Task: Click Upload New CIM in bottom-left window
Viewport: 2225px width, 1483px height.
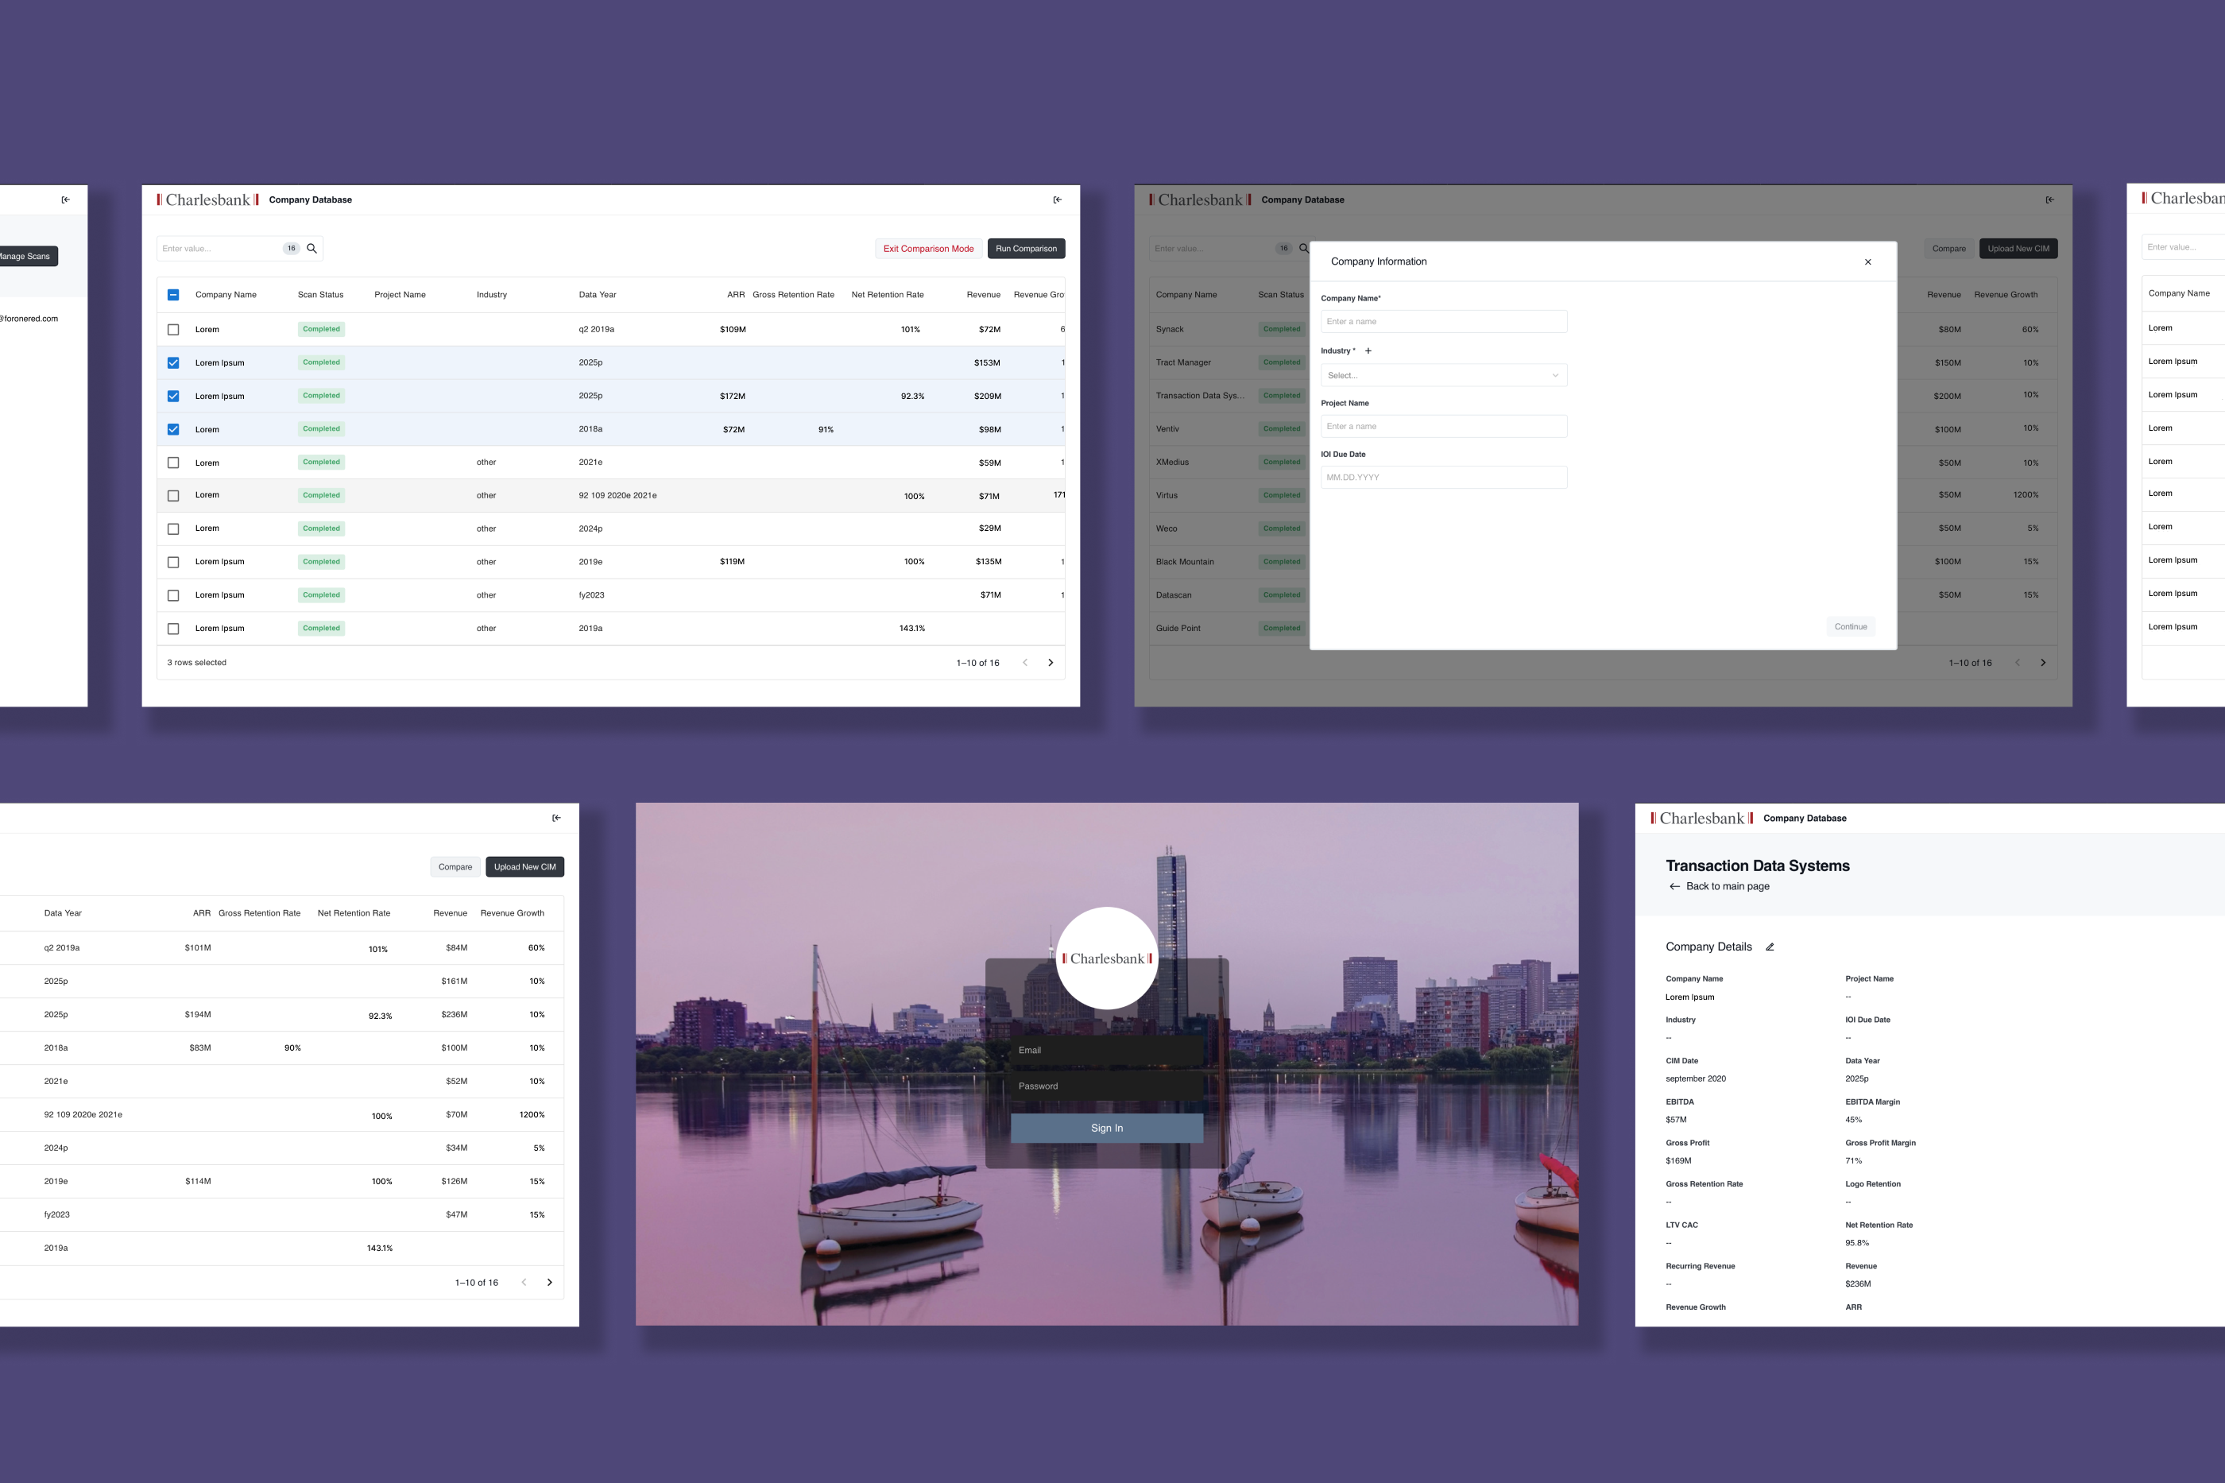Action: coord(524,867)
